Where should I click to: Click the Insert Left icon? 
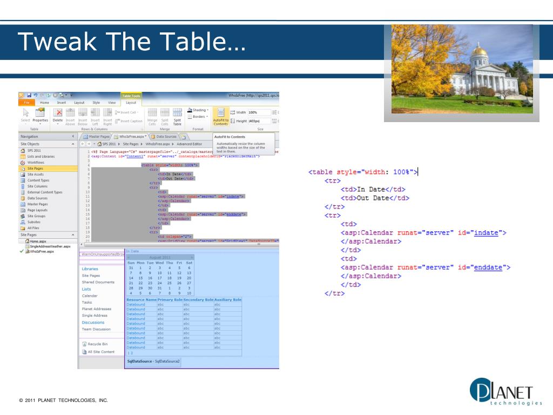click(x=95, y=112)
